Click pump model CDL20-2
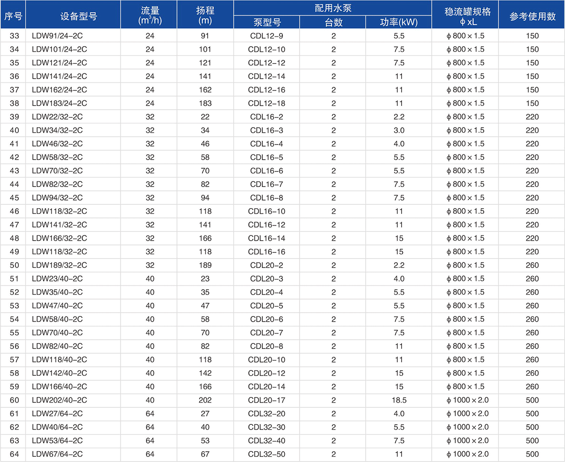The width and height of the screenshot is (565, 462). point(266,265)
